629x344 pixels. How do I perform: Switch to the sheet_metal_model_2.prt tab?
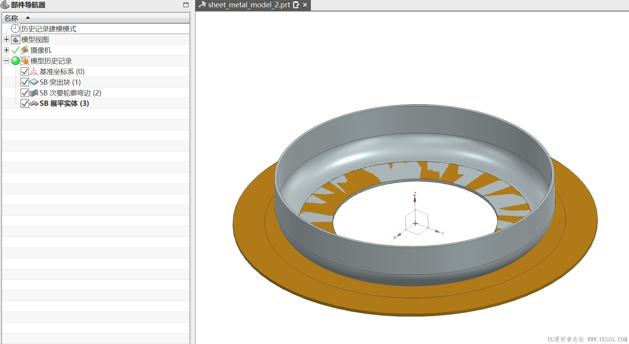click(x=249, y=5)
